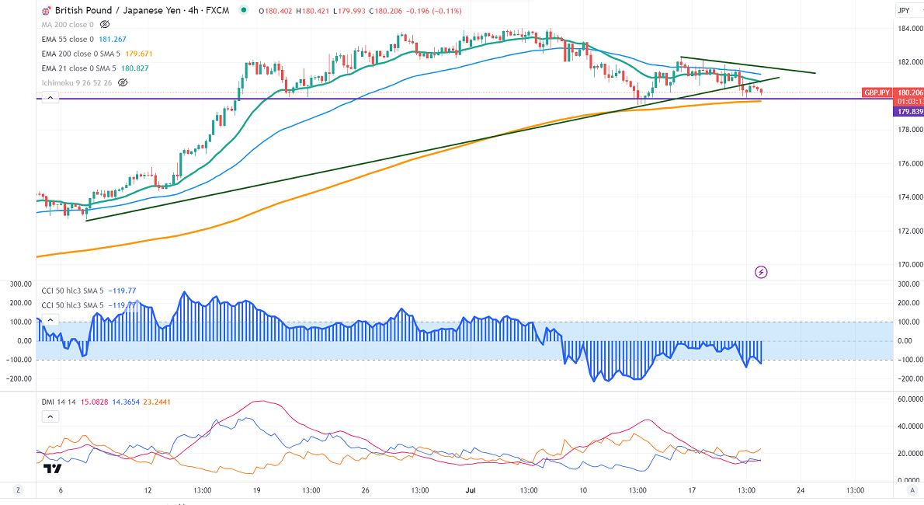Collapse the CCI pane legend
The width and height of the screenshot is (924, 505).
click(x=50, y=320)
